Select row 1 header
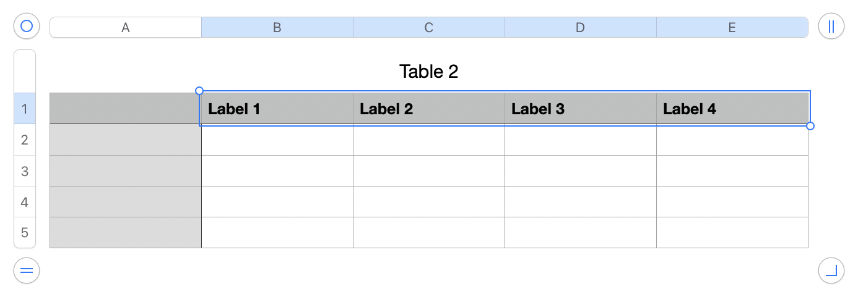 click(x=25, y=109)
